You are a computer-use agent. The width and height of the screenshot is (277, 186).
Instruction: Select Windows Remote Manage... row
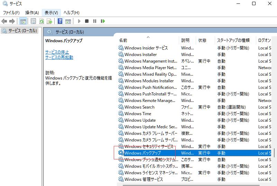coord(194,101)
